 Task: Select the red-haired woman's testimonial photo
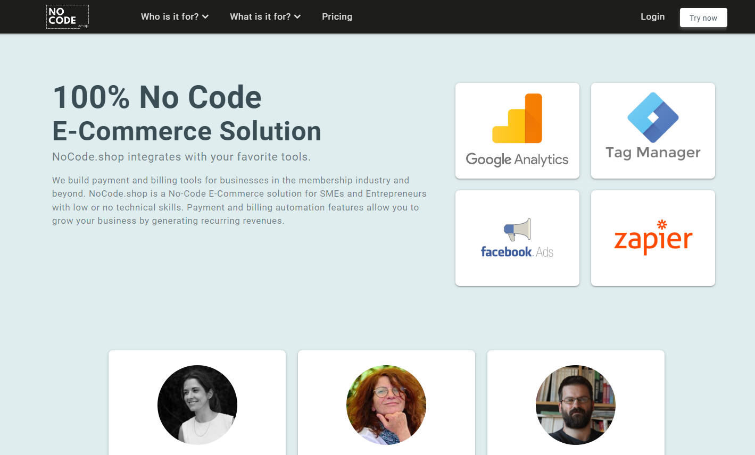coord(386,405)
